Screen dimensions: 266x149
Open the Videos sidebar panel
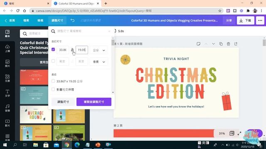(7, 123)
